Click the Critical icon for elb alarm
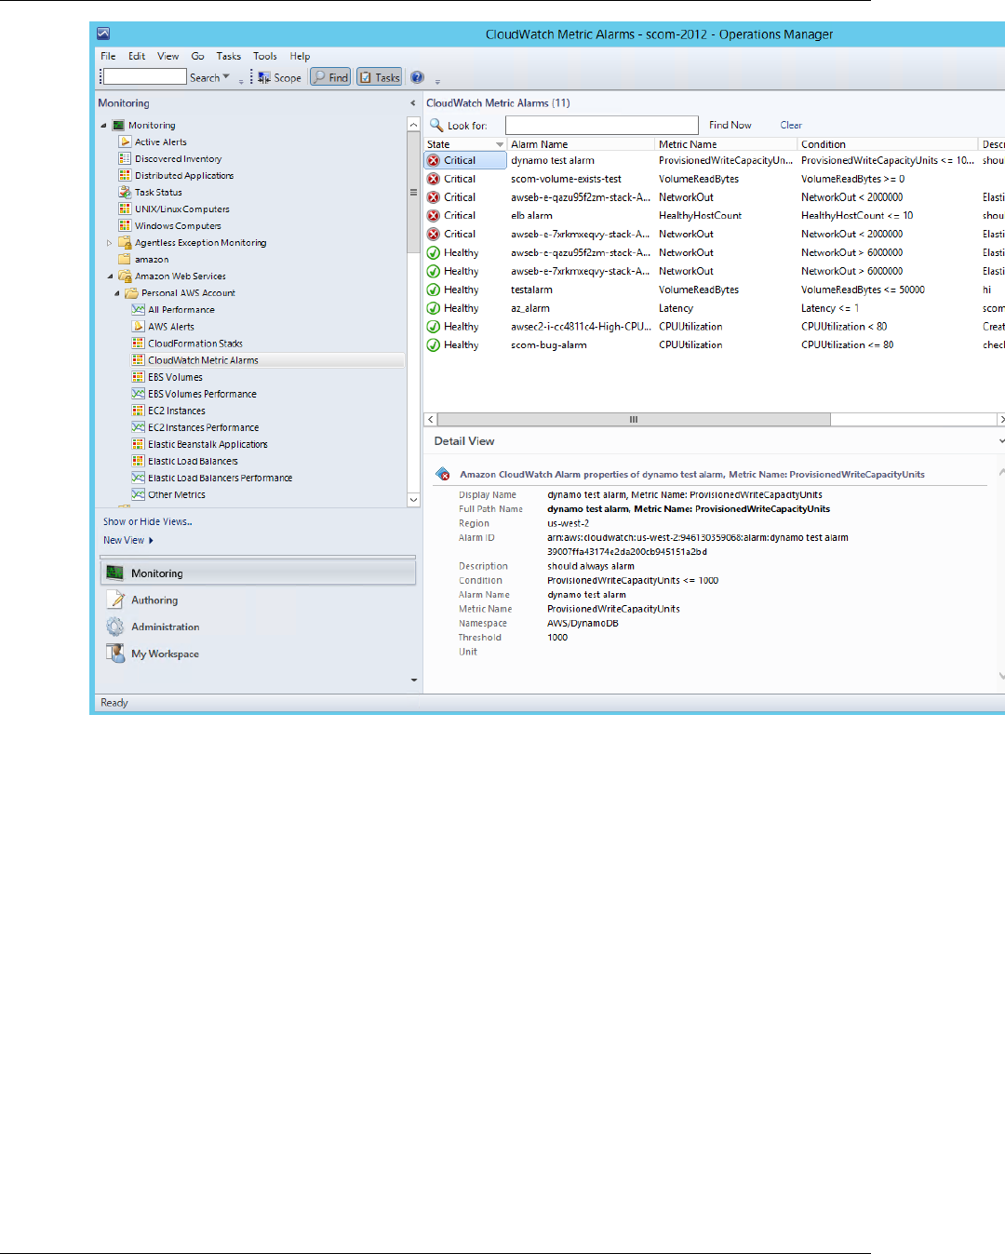 (434, 216)
